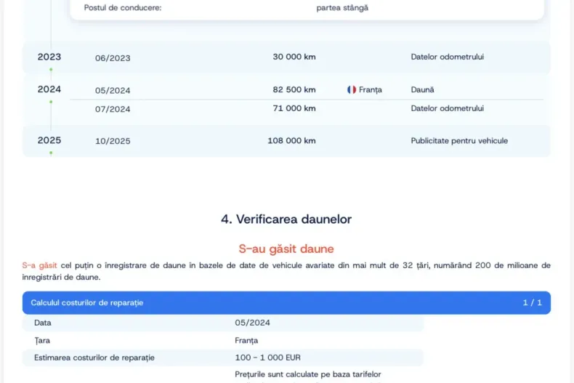Click the red S-a găsit text
This screenshot has width=574, height=383.
point(39,265)
